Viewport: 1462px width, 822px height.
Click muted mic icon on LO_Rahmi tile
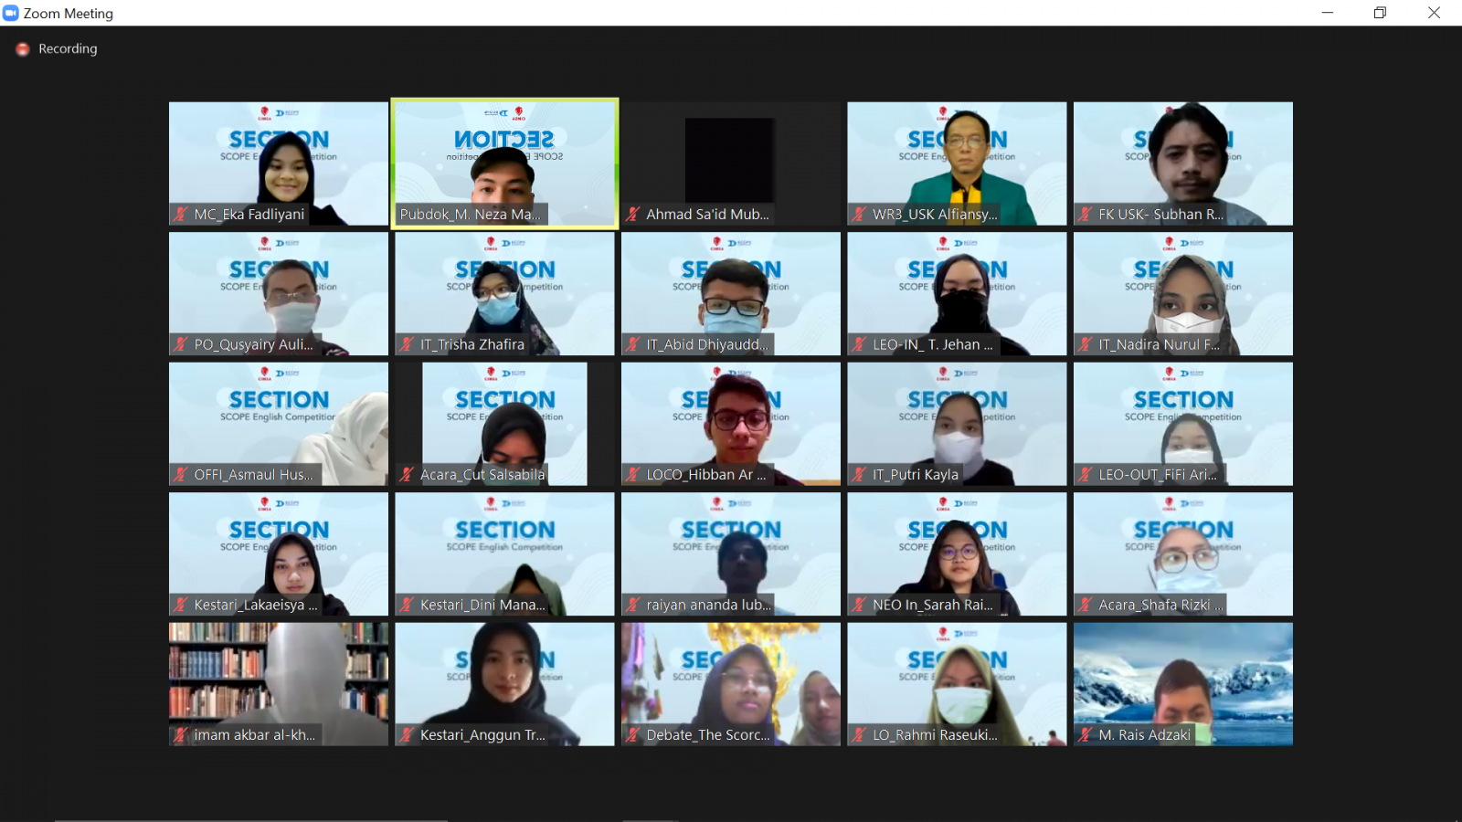pos(860,735)
